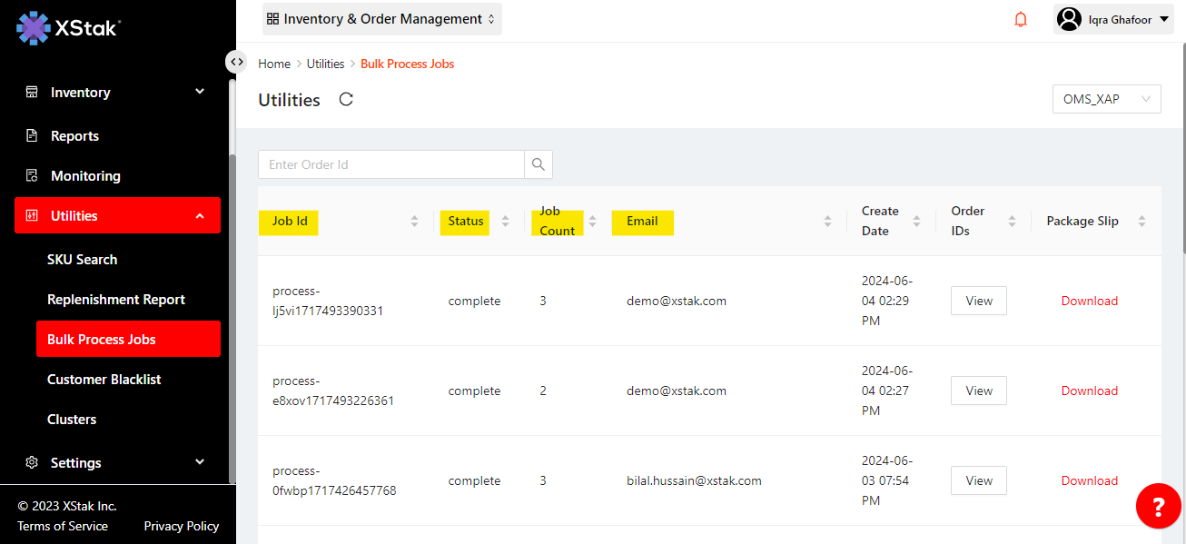Click the XStak logo
This screenshot has height=544, width=1186.
click(69, 28)
